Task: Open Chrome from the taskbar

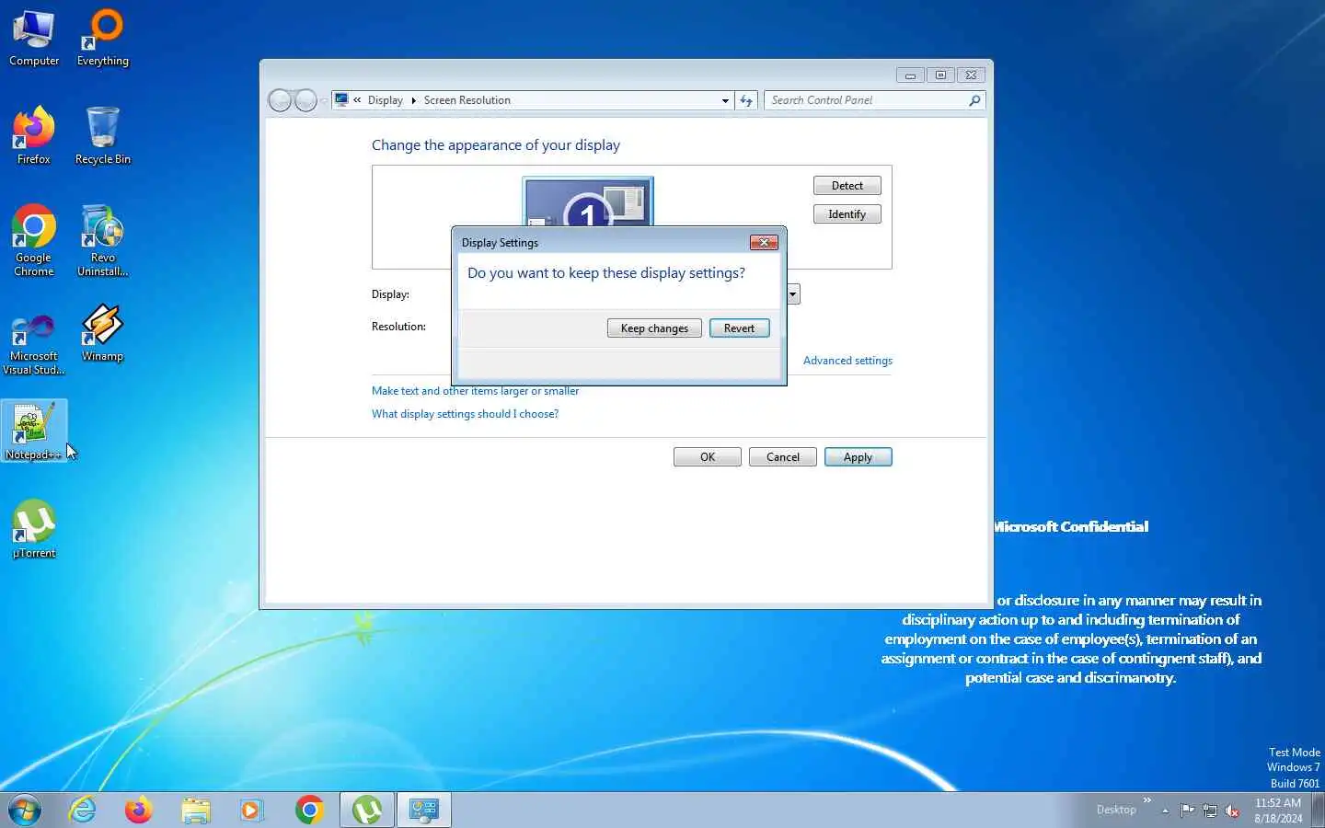Action: pos(309,810)
